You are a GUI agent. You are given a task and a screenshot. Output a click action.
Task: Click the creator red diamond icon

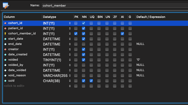point(6,49)
